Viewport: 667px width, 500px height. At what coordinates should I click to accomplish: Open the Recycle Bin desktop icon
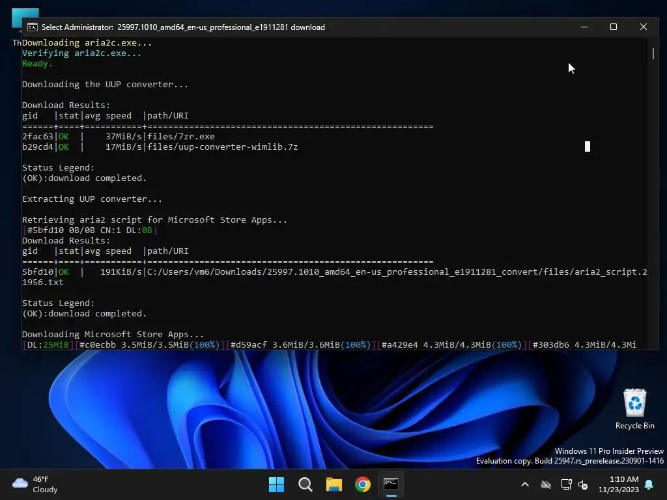click(634, 409)
